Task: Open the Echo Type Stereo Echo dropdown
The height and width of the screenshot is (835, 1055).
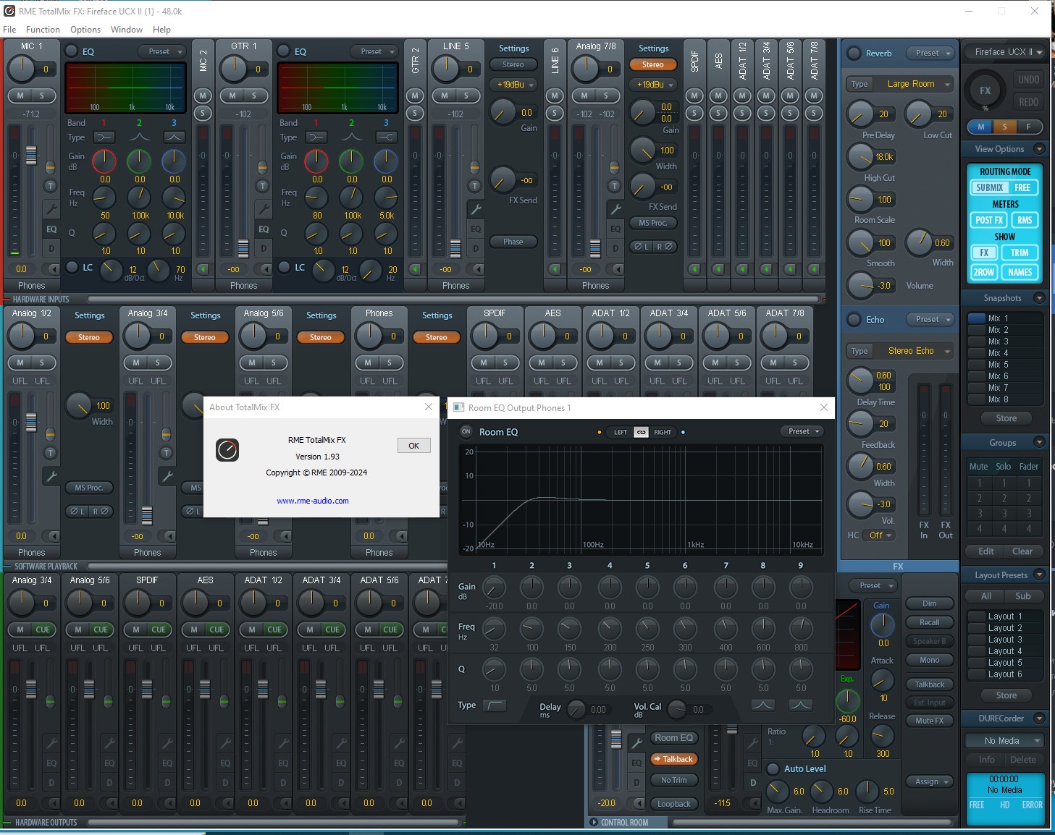Action: tap(911, 351)
